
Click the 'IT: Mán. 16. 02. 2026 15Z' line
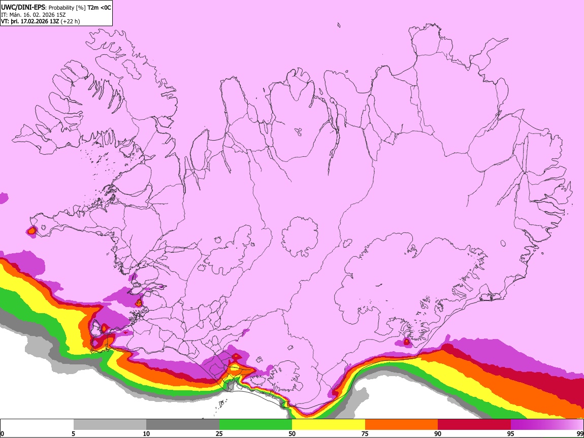[x=33, y=15]
